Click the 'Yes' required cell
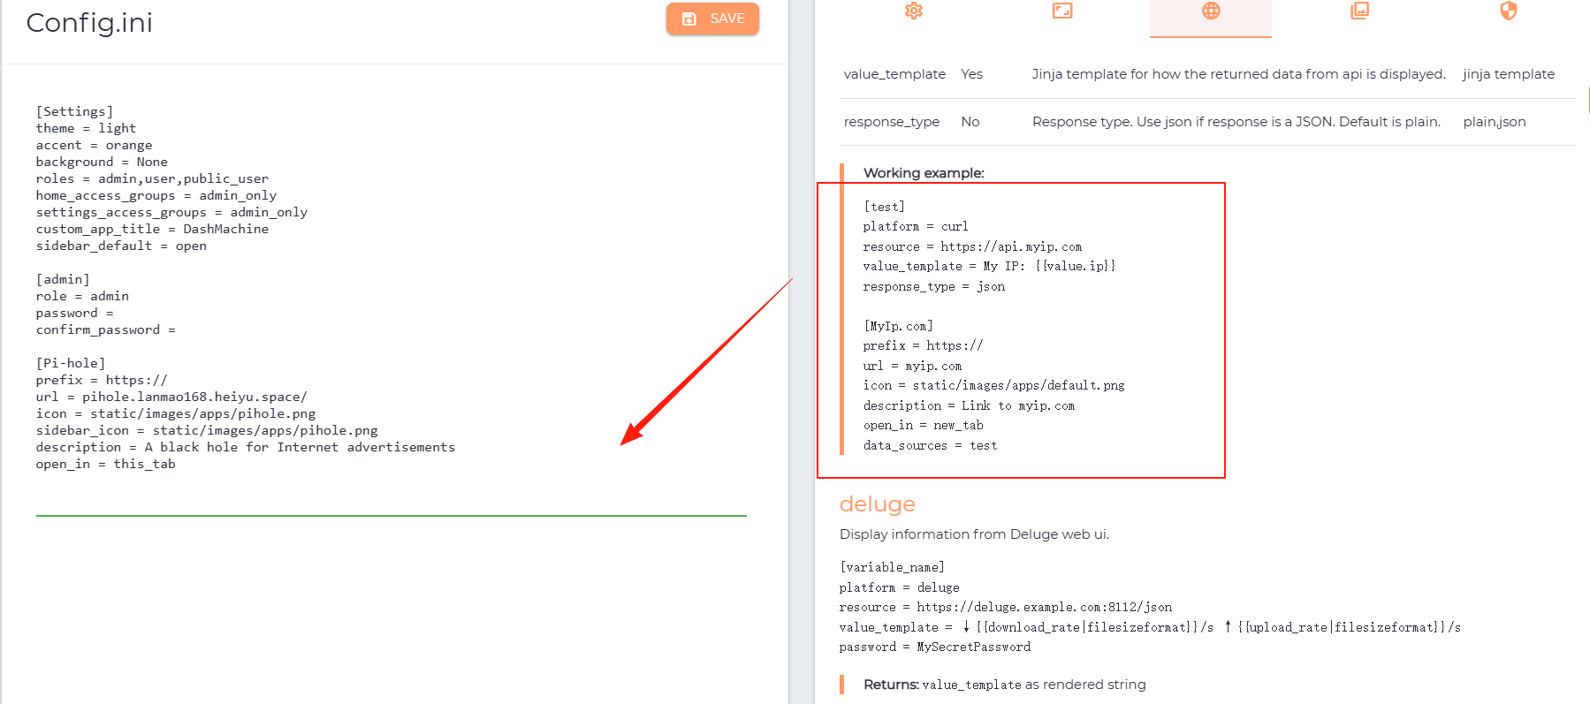Viewport: 1590px width, 704px height. tap(971, 74)
